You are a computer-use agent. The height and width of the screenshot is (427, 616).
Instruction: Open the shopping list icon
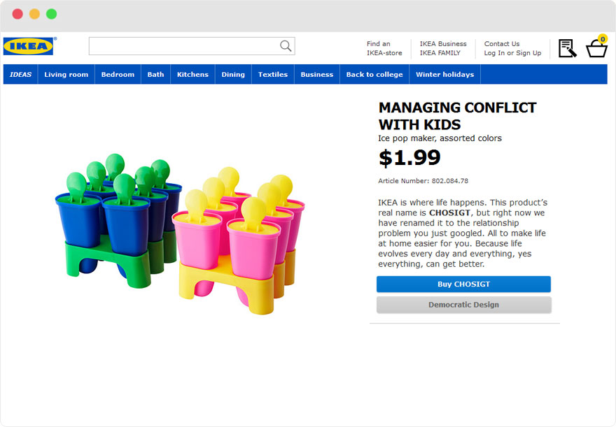click(567, 48)
